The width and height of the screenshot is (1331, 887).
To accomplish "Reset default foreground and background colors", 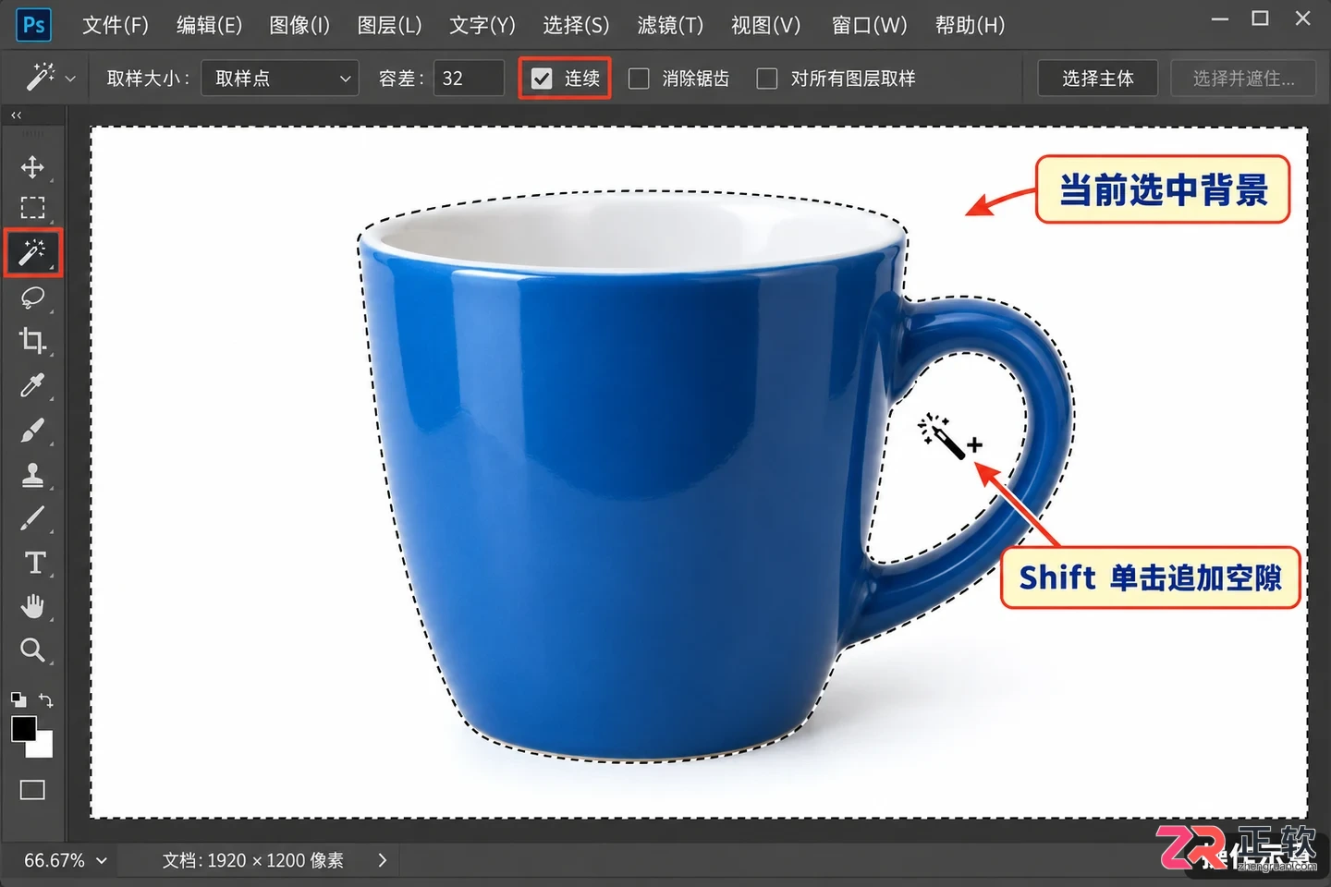I will [x=18, y=699].
